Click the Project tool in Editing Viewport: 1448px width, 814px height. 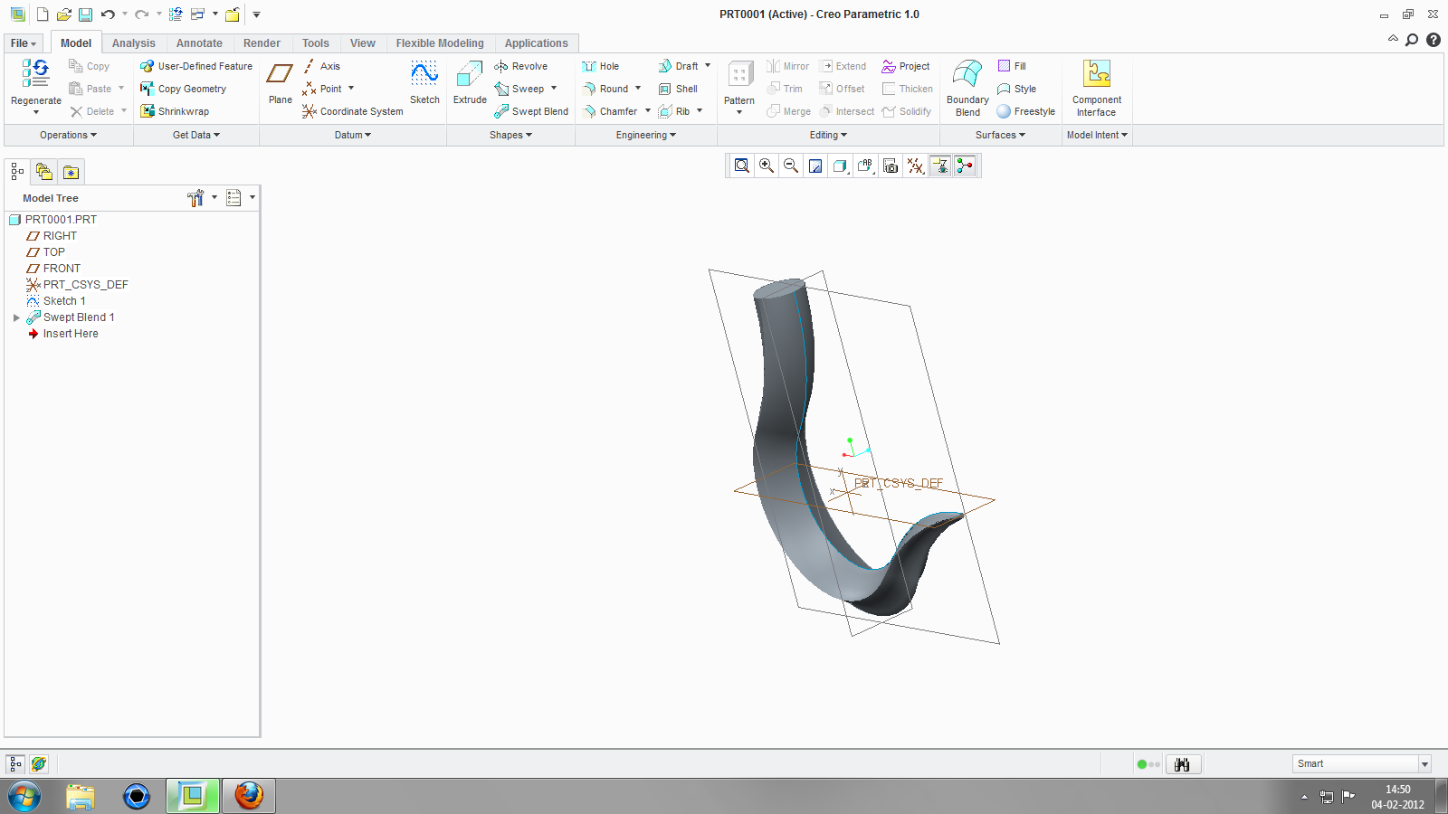(x=906, y=66)
